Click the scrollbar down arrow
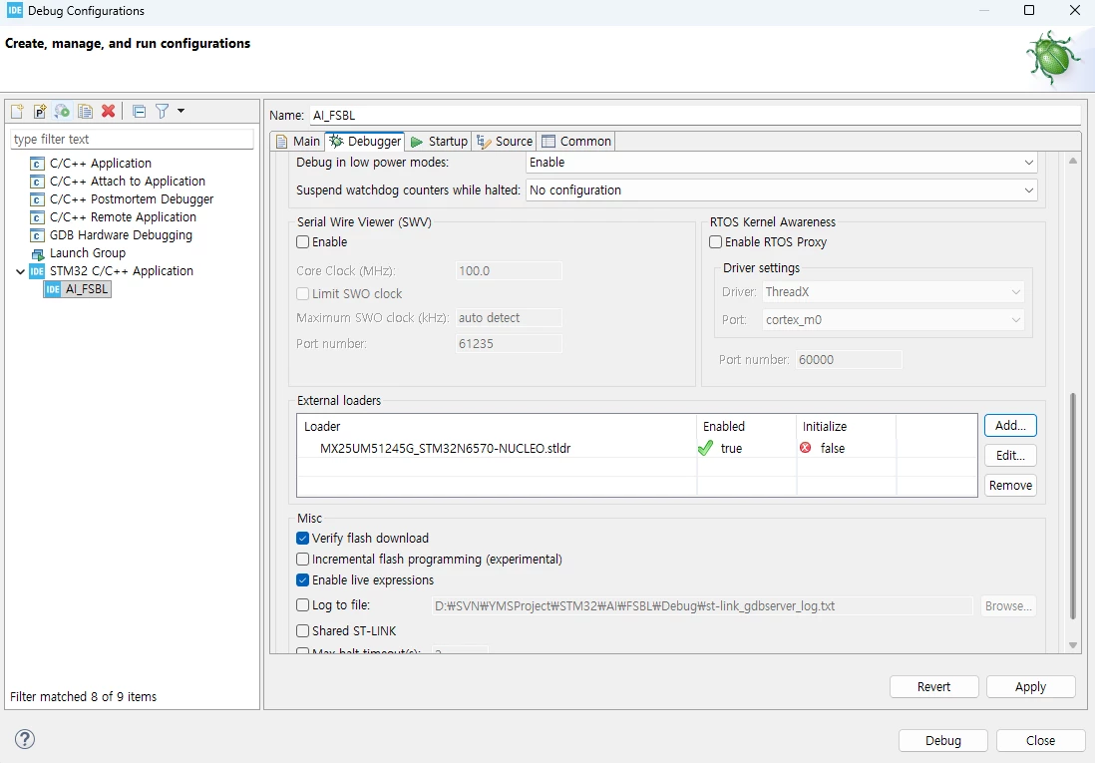 1073,645
